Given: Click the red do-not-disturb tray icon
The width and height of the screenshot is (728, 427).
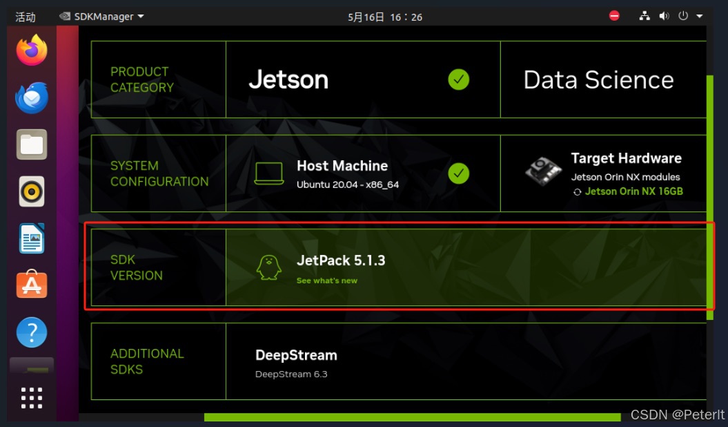Looking at the screenshot, I should pos(614,17).
